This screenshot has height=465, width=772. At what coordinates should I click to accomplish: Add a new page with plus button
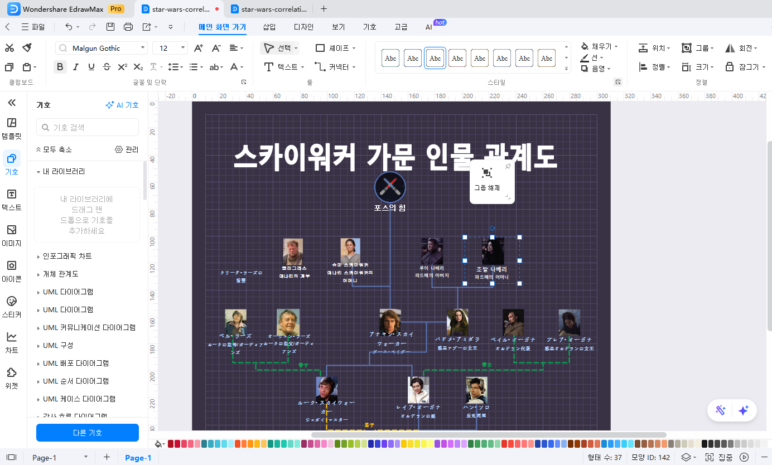pyautogui.click(x=107, y=457)
